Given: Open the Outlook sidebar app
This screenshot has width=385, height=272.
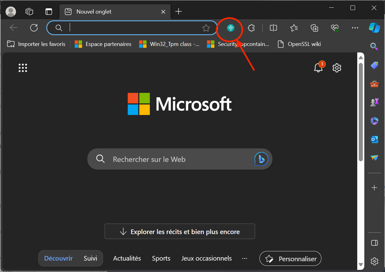Looking at the screenshot, I should click(374, 139).
